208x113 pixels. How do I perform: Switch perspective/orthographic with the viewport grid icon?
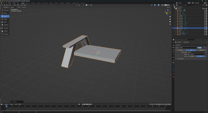tap(170, 24)
